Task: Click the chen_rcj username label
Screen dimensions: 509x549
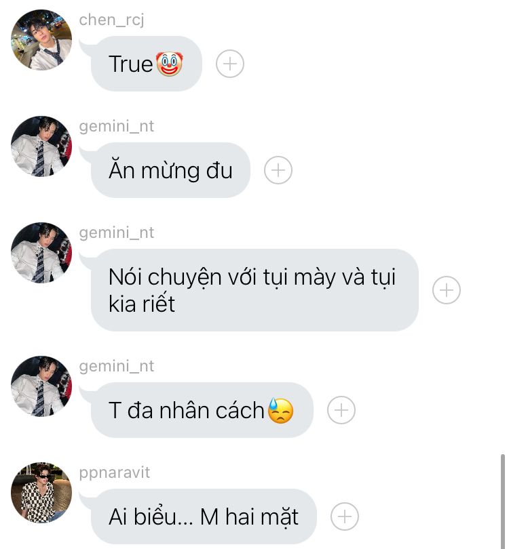Action: click(111, 20)
